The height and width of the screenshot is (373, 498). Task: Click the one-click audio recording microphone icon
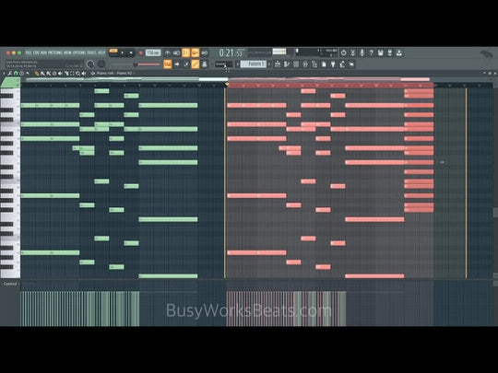pos(362,53)
